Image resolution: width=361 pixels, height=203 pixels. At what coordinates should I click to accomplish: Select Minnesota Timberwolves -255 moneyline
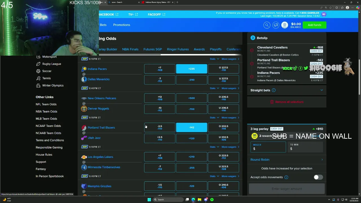point(191,168)
